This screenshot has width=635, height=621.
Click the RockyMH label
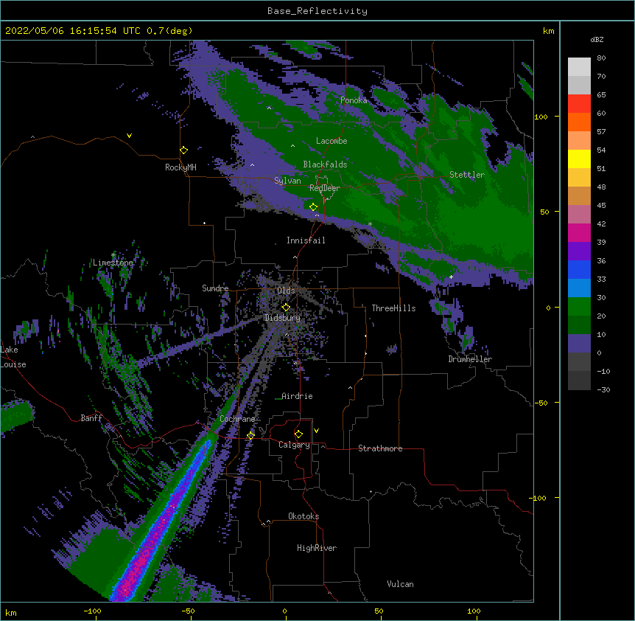(180, 167)
